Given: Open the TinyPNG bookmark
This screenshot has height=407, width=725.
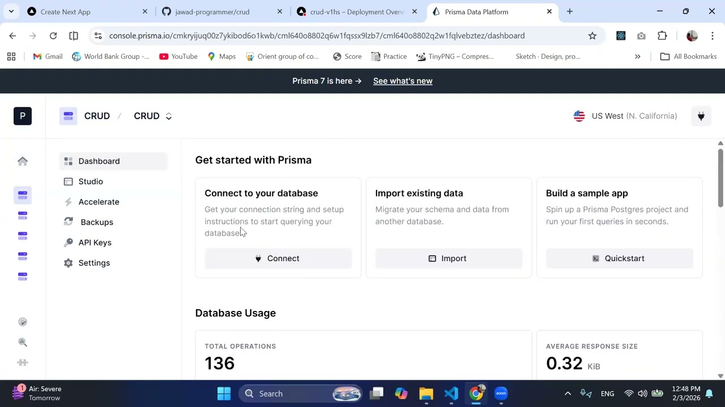Looking at the screenshot, I should coord(455,57).
